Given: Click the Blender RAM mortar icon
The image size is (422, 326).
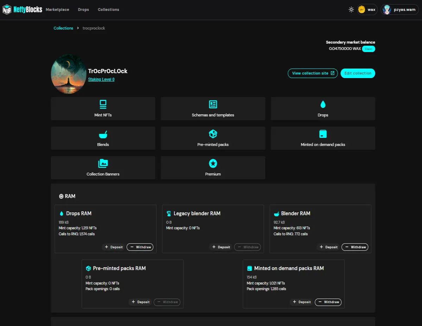Looking at the screenshot, I should point(276,213).
